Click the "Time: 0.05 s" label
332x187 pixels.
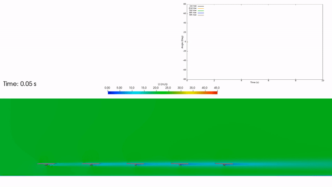click(x=20, y=84)
